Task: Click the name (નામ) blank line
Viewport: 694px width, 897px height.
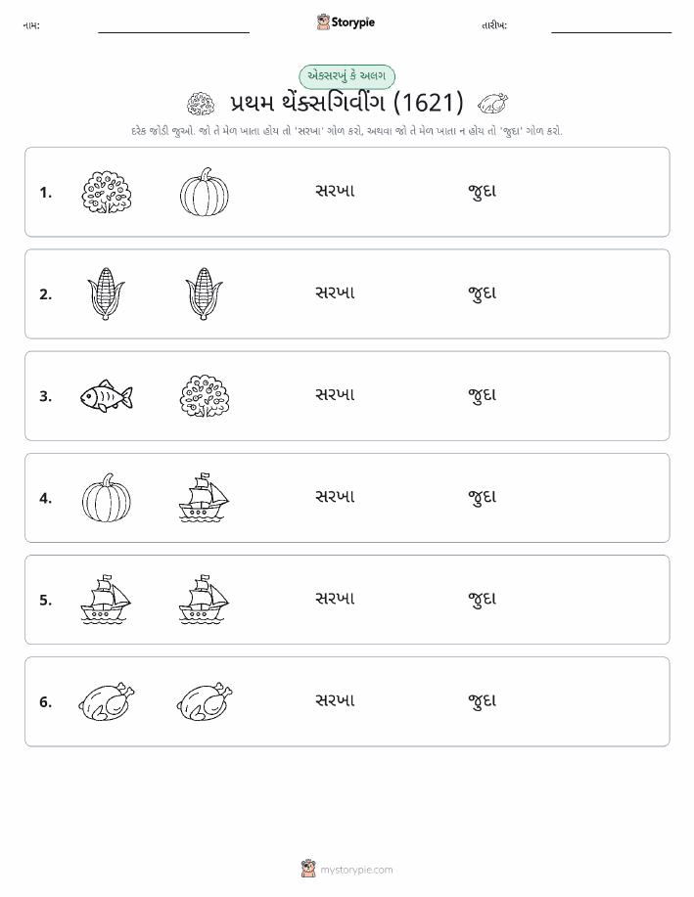Action: click(173, 32)
